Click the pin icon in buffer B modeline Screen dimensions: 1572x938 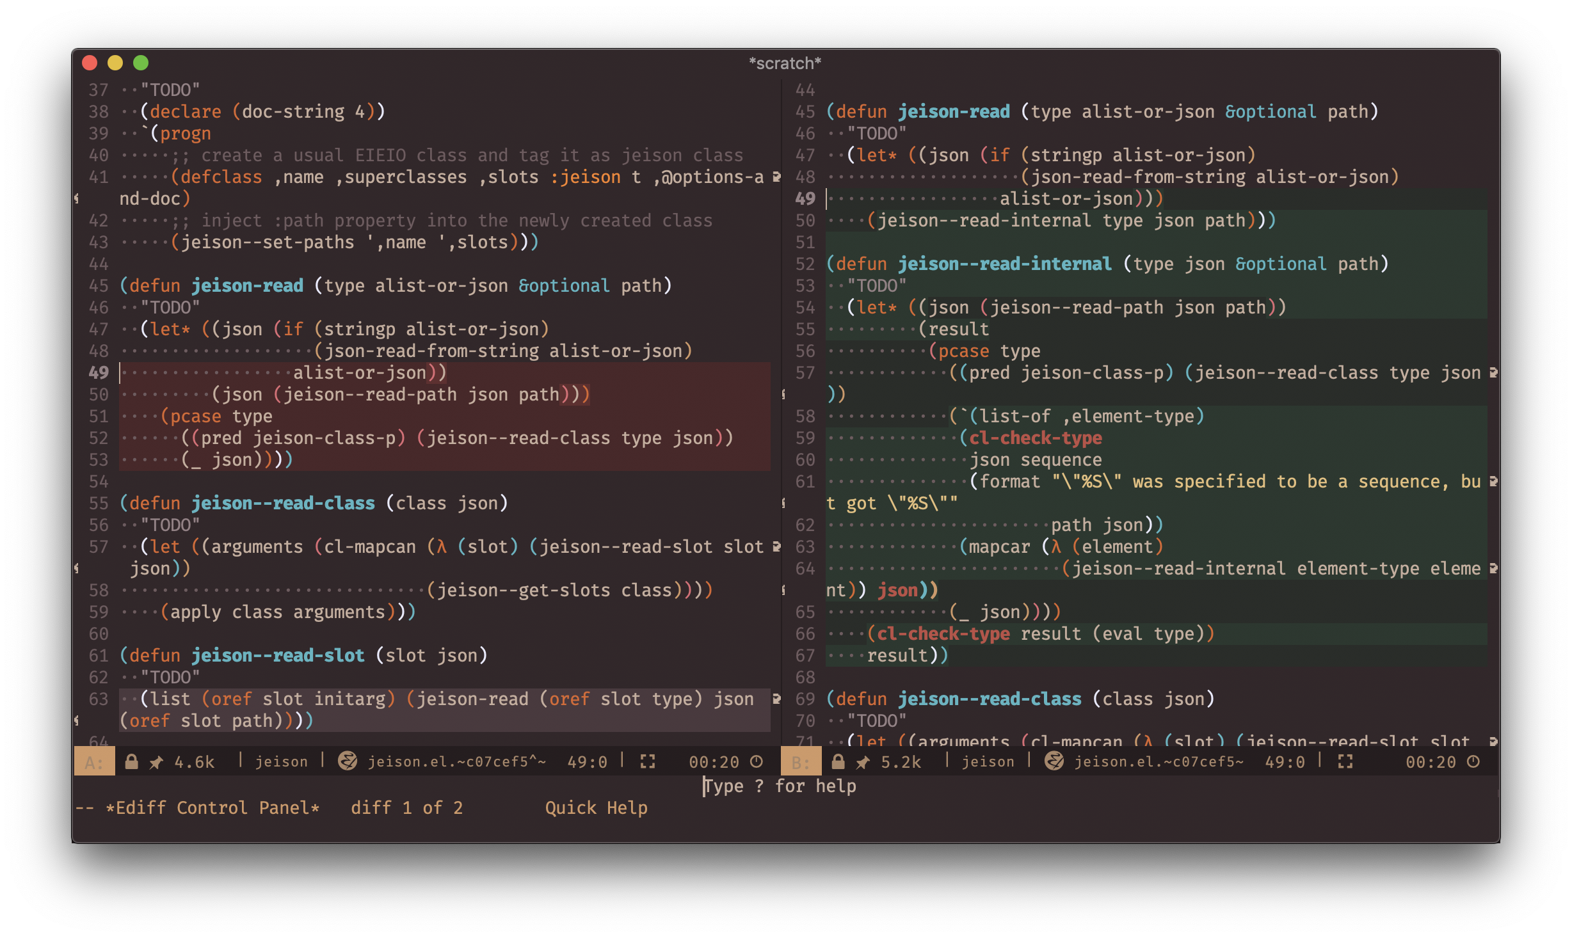863,761
